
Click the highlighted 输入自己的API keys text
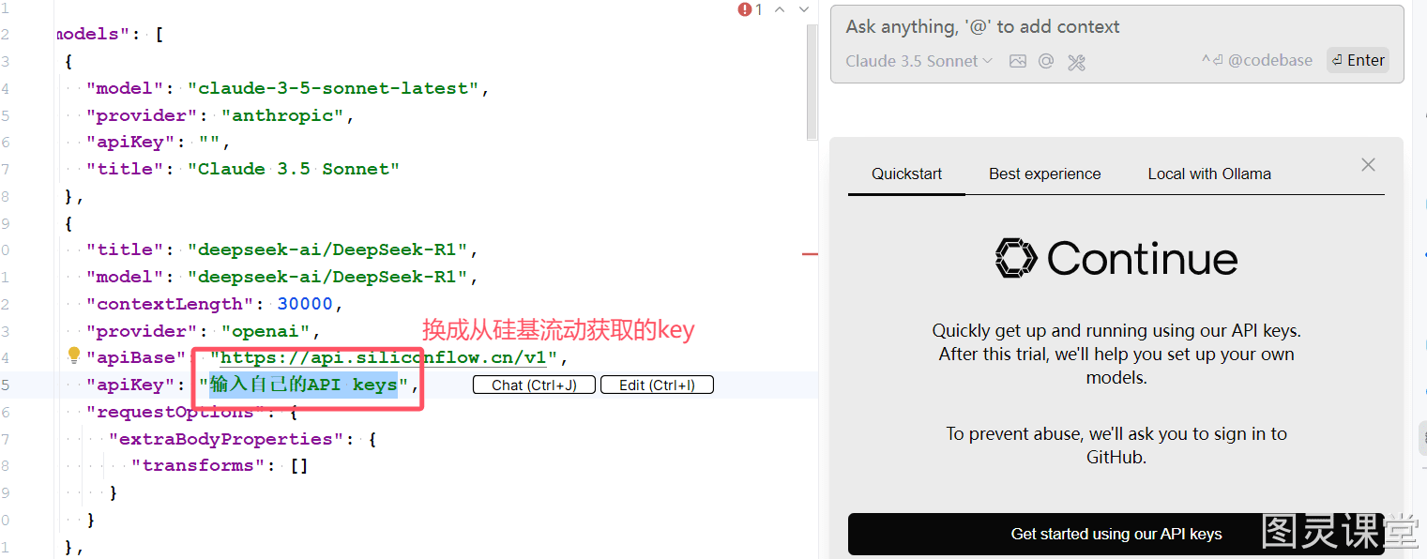(x=304, y=385)
